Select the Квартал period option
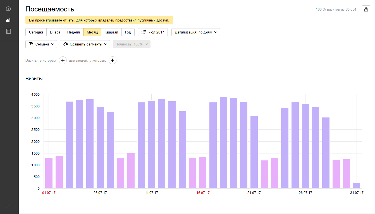 111,32
